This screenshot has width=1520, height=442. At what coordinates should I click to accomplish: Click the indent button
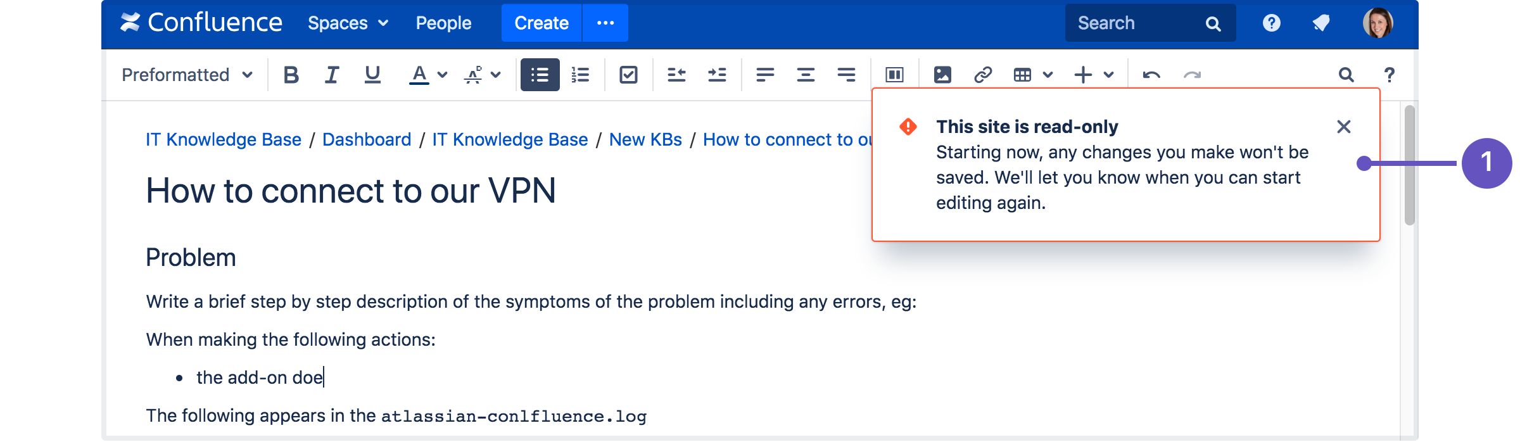coord(717,75)
